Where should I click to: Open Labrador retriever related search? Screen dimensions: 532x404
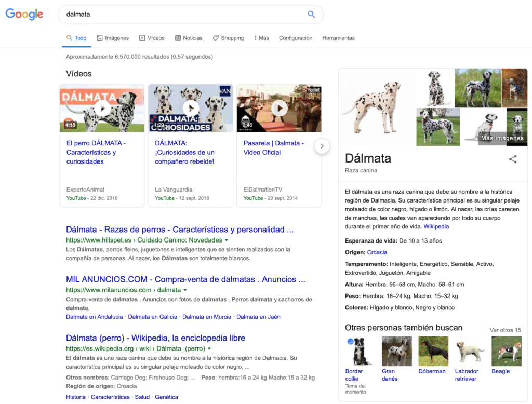(470, 351)
